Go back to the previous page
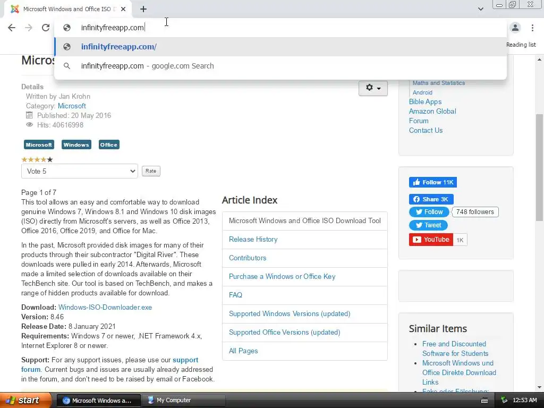 click(x=12, y=28)
